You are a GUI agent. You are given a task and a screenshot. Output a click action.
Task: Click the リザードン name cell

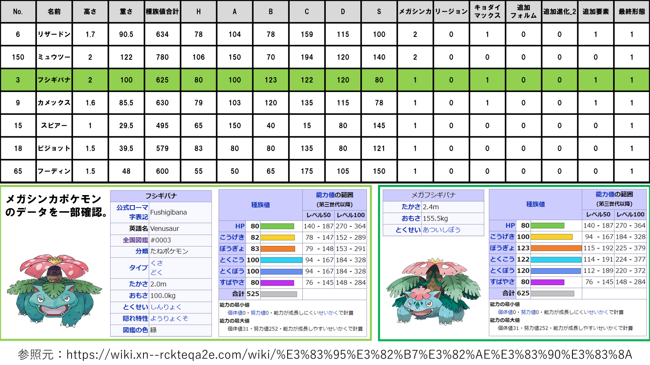point(54,34)
